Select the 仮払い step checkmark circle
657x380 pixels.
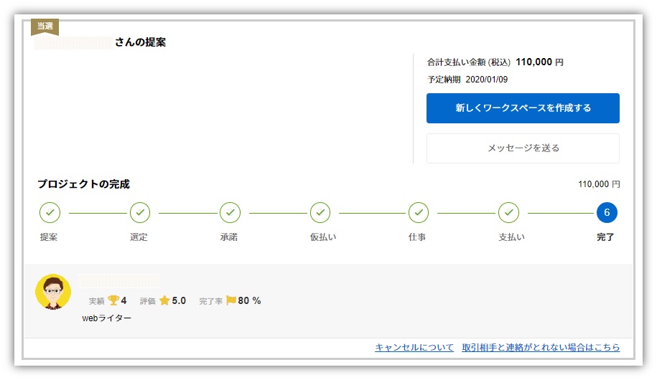[x=320, y=213]
